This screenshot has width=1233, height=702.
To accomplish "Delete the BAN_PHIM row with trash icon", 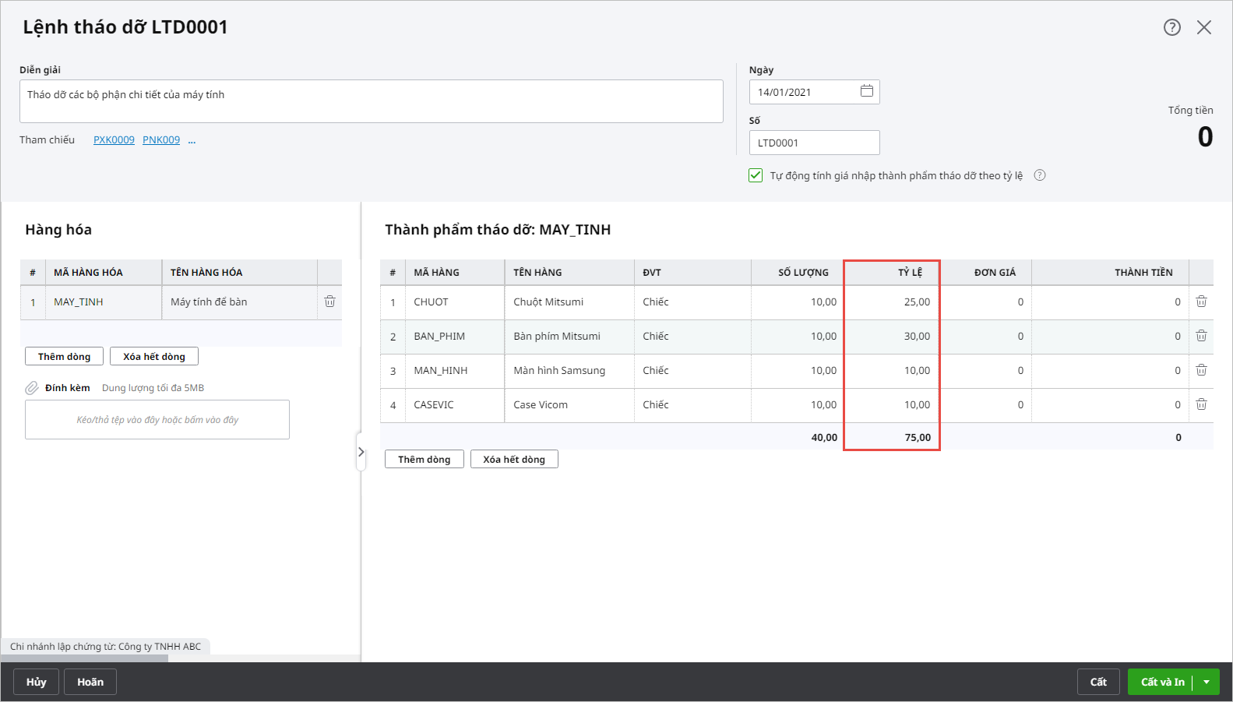I will pyautogui.click(x=1201, y=336).
